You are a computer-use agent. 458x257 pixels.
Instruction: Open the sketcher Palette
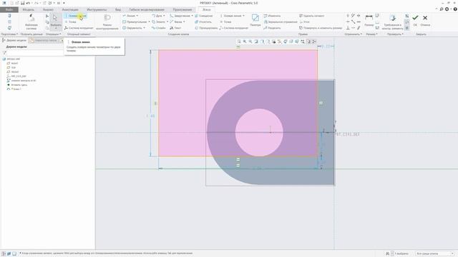click(255, 21)
